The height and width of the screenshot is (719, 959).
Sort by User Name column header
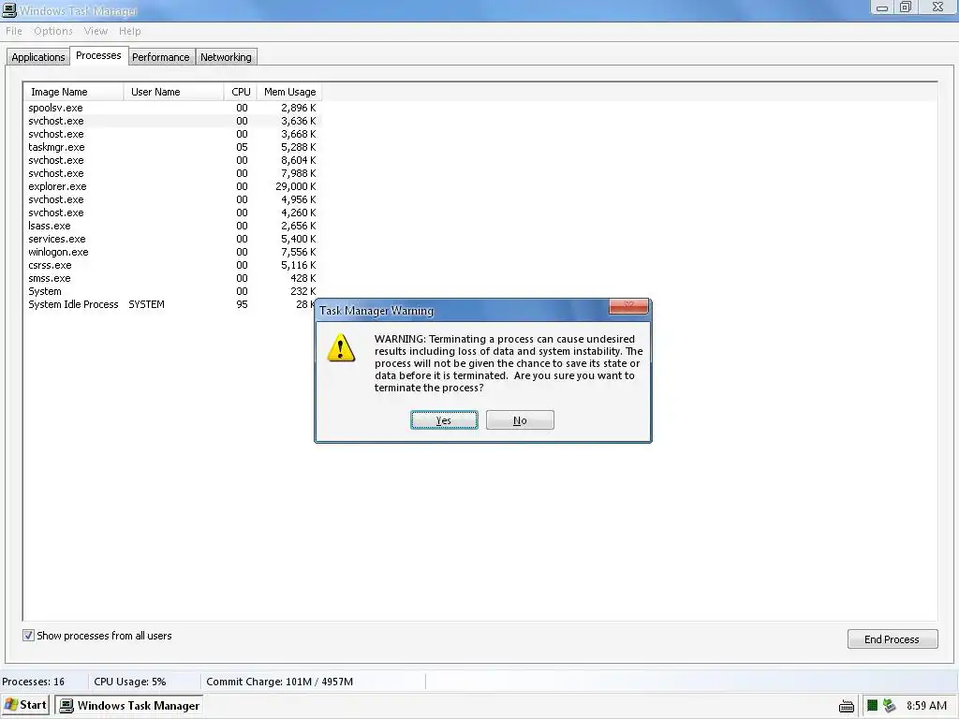tap(173, 92)
